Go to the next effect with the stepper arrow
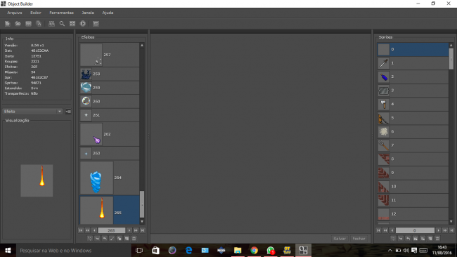The width and height of the screenshot is (457, 257). pos(129,230)
